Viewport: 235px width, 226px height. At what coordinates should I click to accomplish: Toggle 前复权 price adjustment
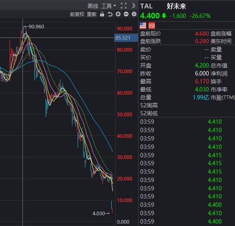click(77, 15)
